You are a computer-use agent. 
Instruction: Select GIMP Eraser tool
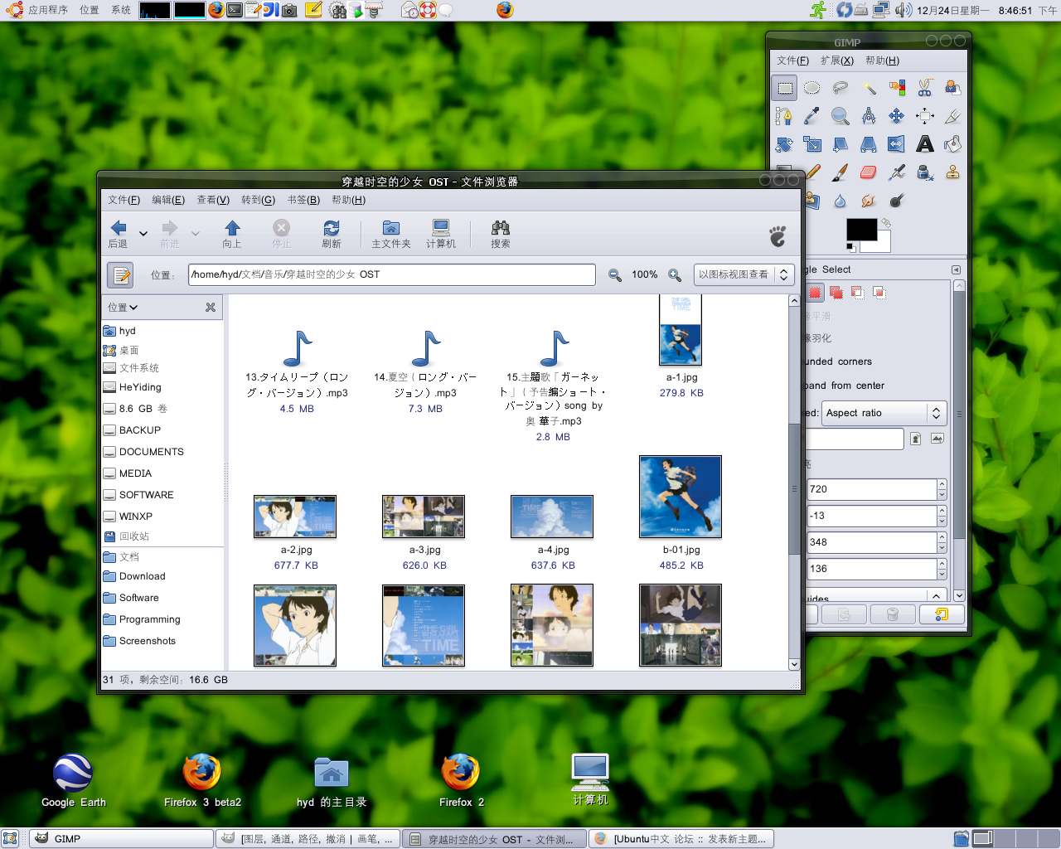point(869,172)
